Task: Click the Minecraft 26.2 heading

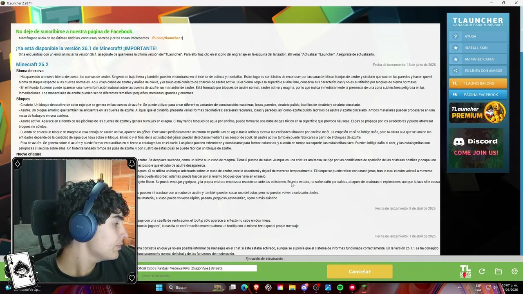Action: click(32, 65)
